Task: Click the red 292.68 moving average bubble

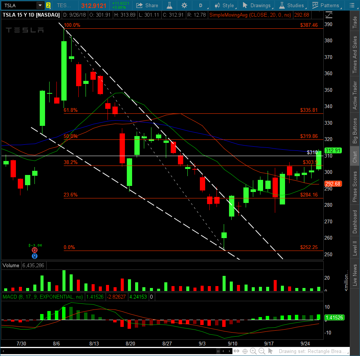Action: (333, 184)
